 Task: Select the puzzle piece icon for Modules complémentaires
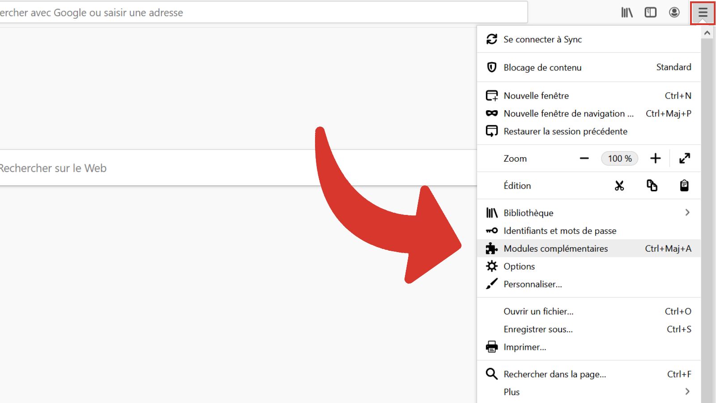[x=491, y=248]
